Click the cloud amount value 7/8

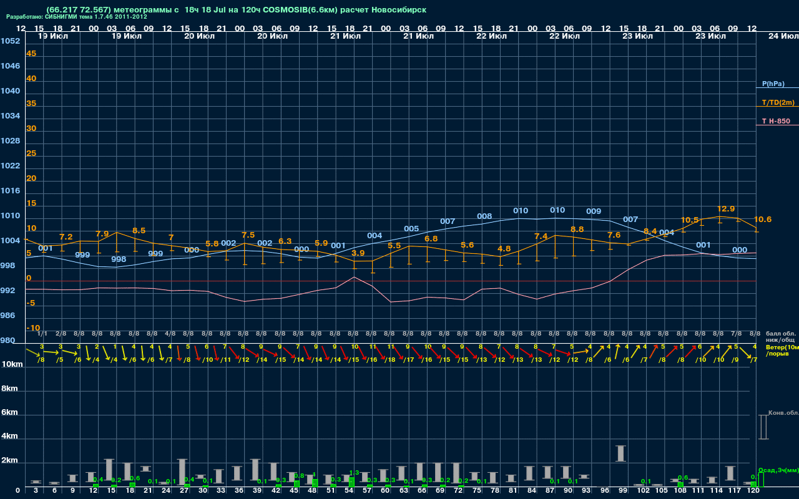coord(737,334)
